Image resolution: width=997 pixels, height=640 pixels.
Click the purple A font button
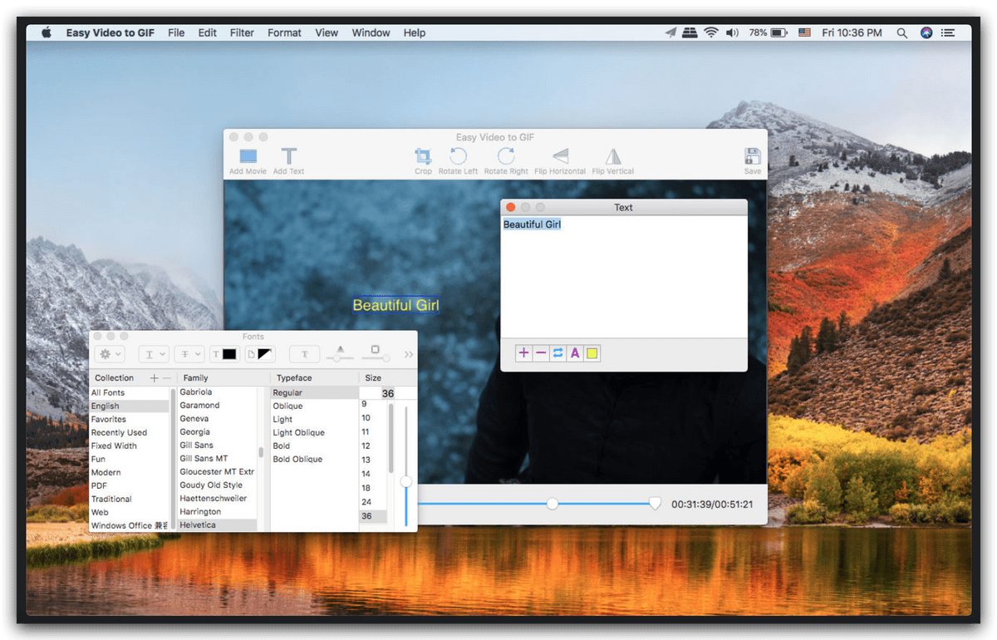pos(575,353)
